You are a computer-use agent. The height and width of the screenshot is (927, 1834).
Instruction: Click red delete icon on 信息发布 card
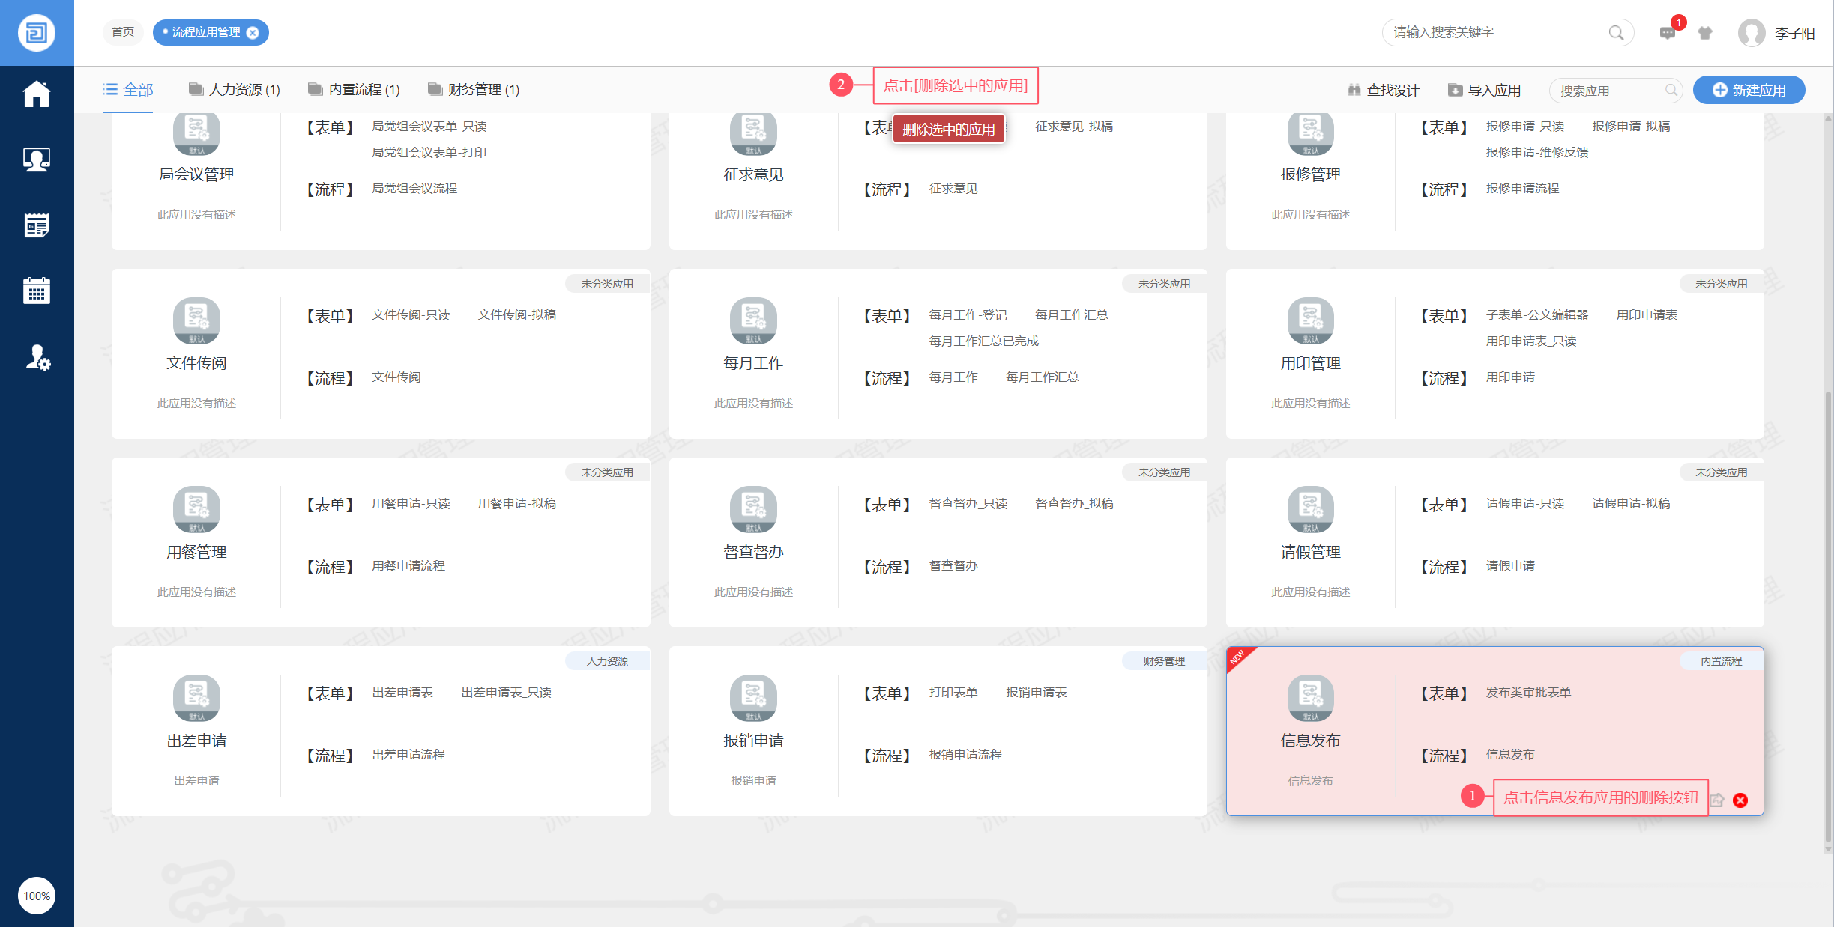[1740, 800]
